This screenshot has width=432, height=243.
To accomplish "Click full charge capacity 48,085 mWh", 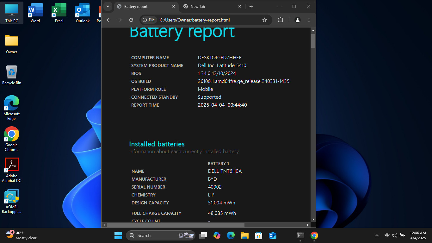I will pos(222,213).
